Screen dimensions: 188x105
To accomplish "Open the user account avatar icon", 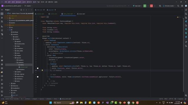I will 186,6.
